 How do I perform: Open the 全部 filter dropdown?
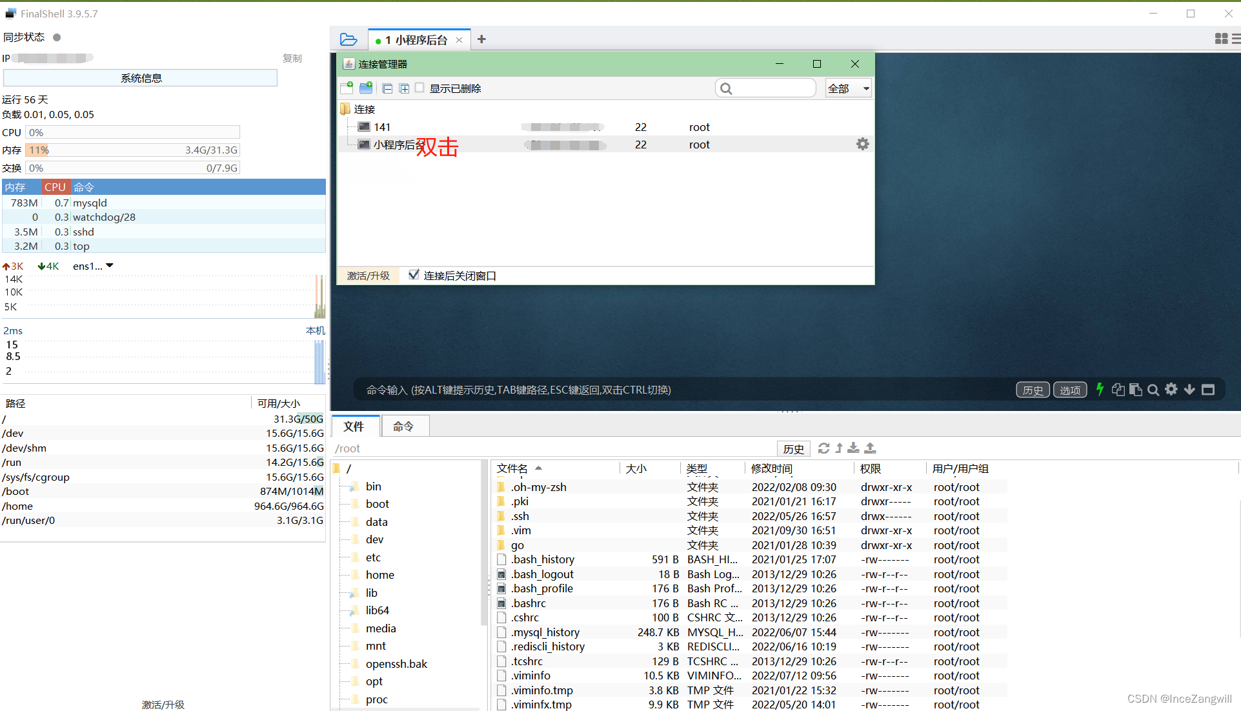847,88
